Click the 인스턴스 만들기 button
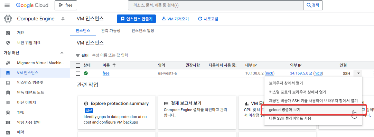 [136, 19]
